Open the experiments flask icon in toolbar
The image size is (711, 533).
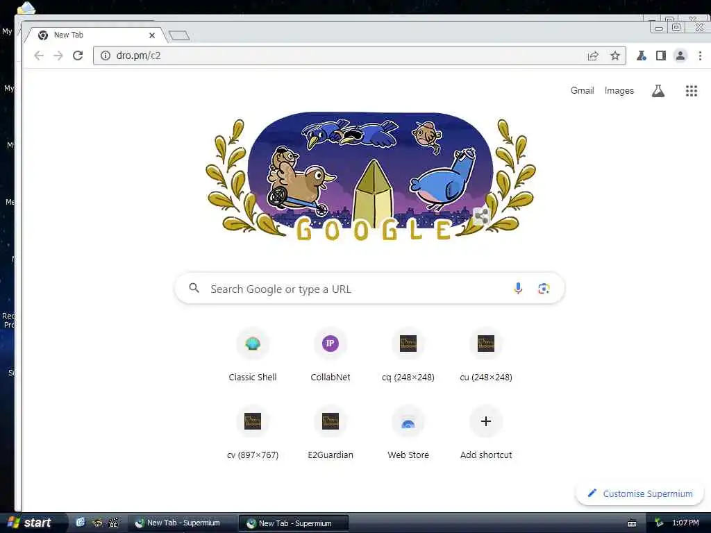coord(641,56)
